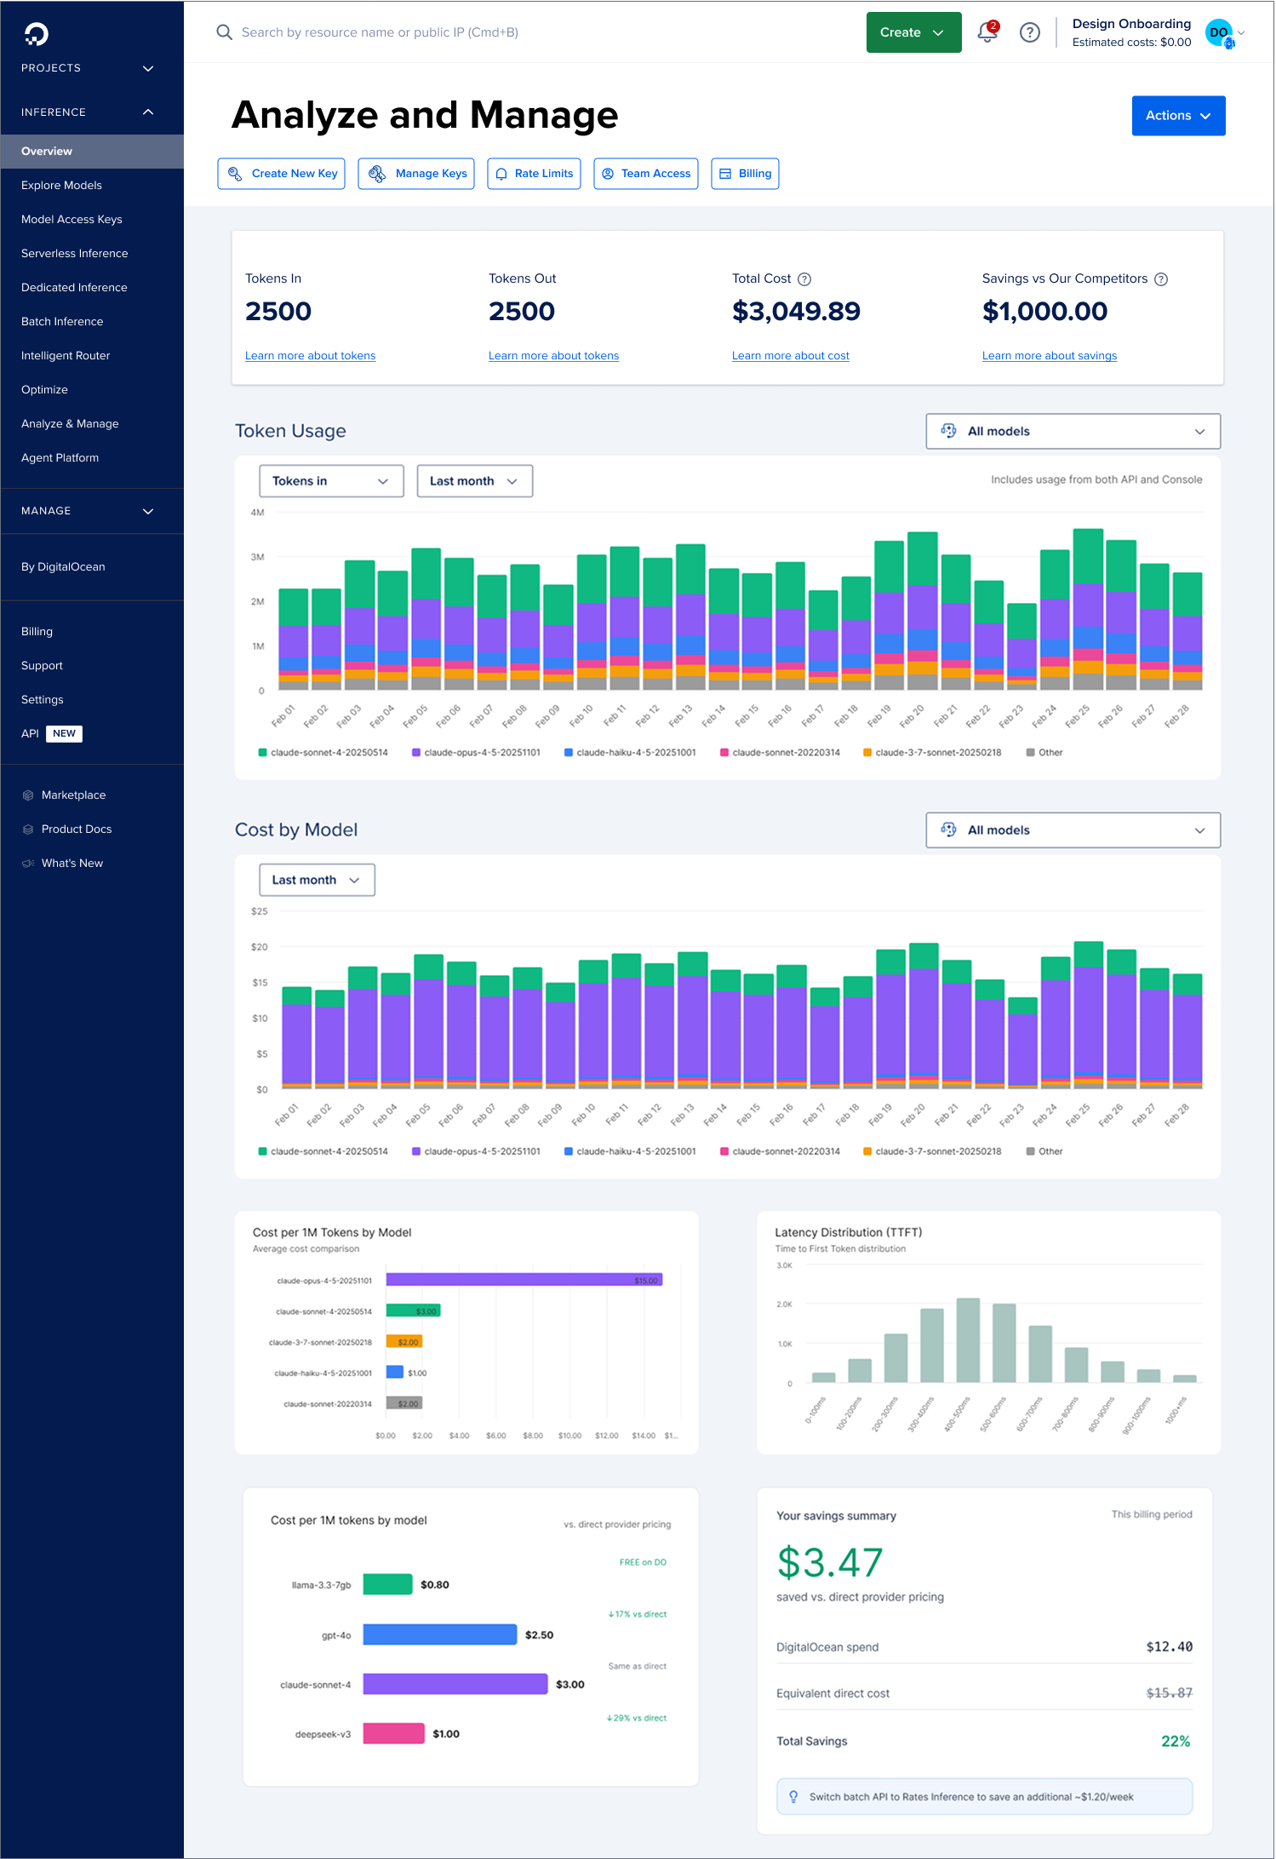
Task: Open the notifications bell icon
Action: coord(987,32)
